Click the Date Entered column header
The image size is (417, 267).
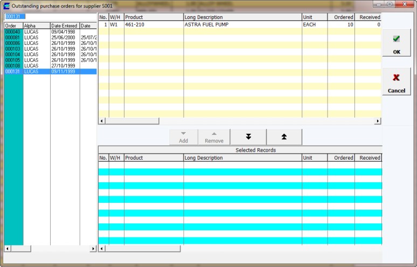tap(65, 26)
